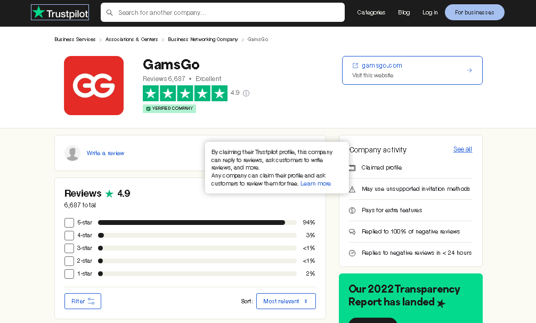The image size is (536, 323).
Task: Click Learn more in the tooltip
Action: pos(315,183)
